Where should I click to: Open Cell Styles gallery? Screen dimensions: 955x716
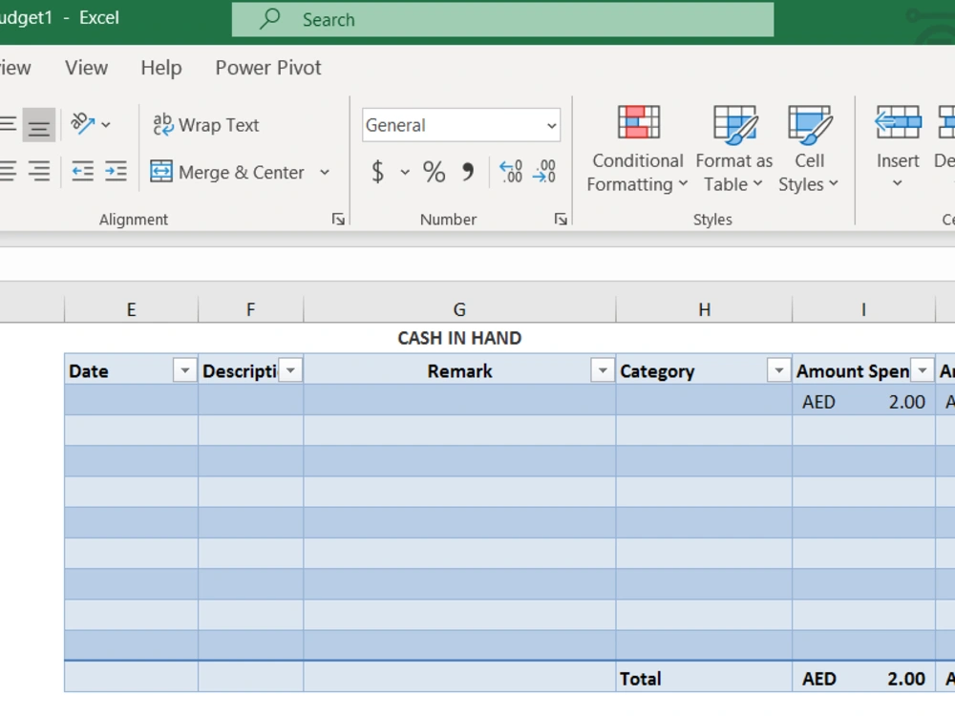809,149
